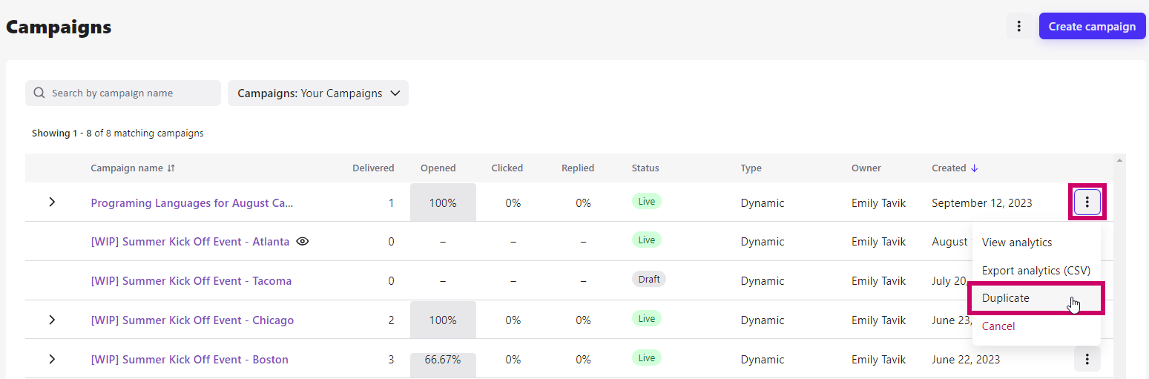Viewport: 1149px width, 379px height.
Task: Expand the Summer Kick Off Event - Chicago row
Action: [x=52, y=320]
